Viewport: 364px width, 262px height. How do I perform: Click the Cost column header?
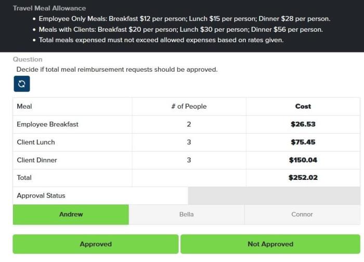[x=303, y=107]
